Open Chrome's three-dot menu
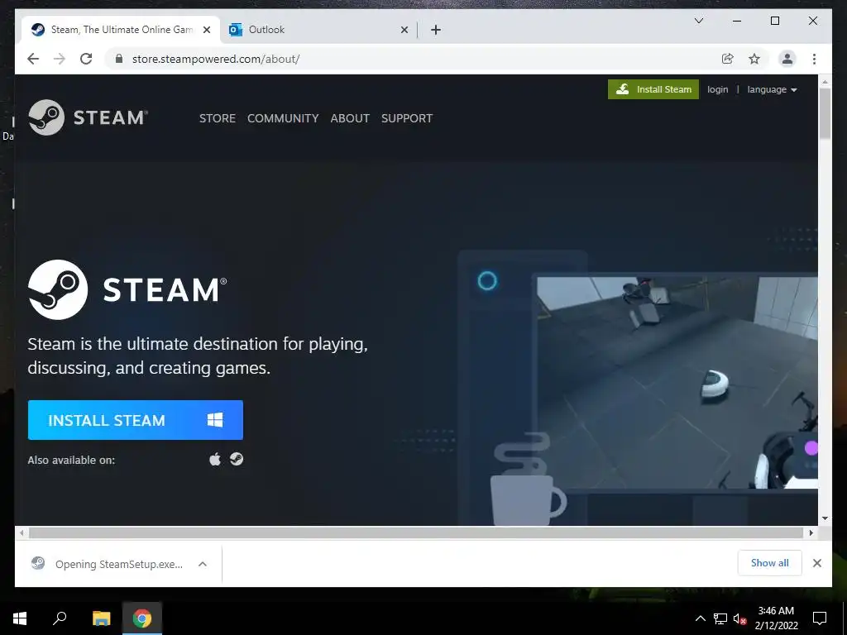This screenshot has height=635, width=847. (814, 59)
